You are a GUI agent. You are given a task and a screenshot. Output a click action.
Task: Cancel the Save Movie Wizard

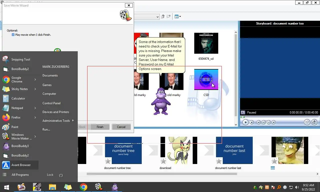click(x=121, y=127)
